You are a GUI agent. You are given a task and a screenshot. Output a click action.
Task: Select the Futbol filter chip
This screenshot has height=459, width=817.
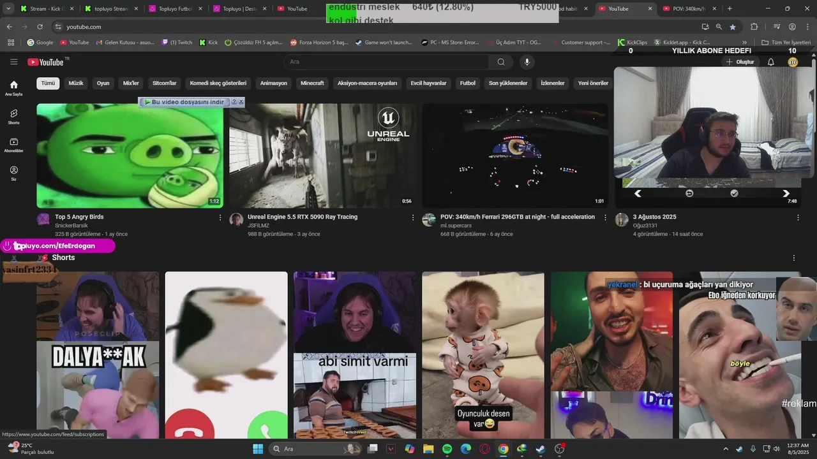pos(467,83)
